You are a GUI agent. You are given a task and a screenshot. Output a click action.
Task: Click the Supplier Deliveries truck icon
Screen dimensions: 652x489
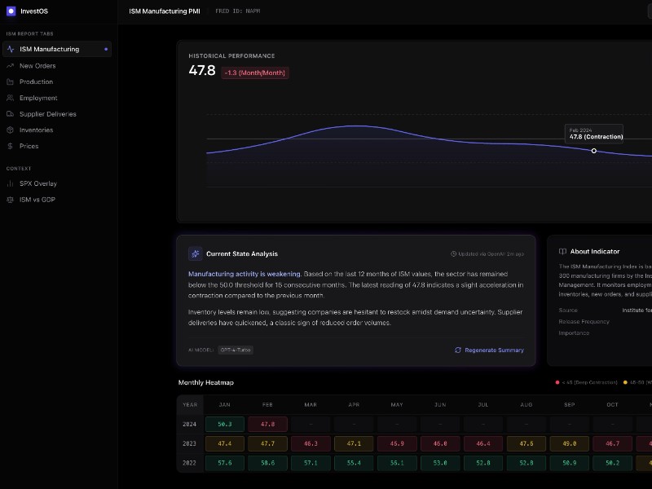(10, 114)
